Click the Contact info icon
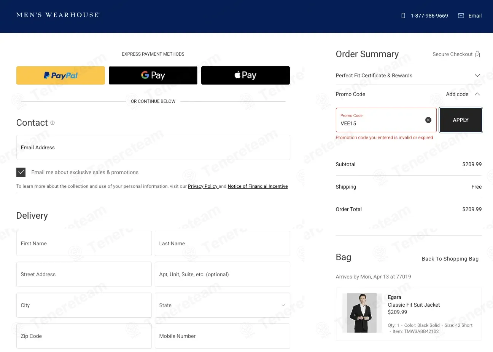 (52, 123)
